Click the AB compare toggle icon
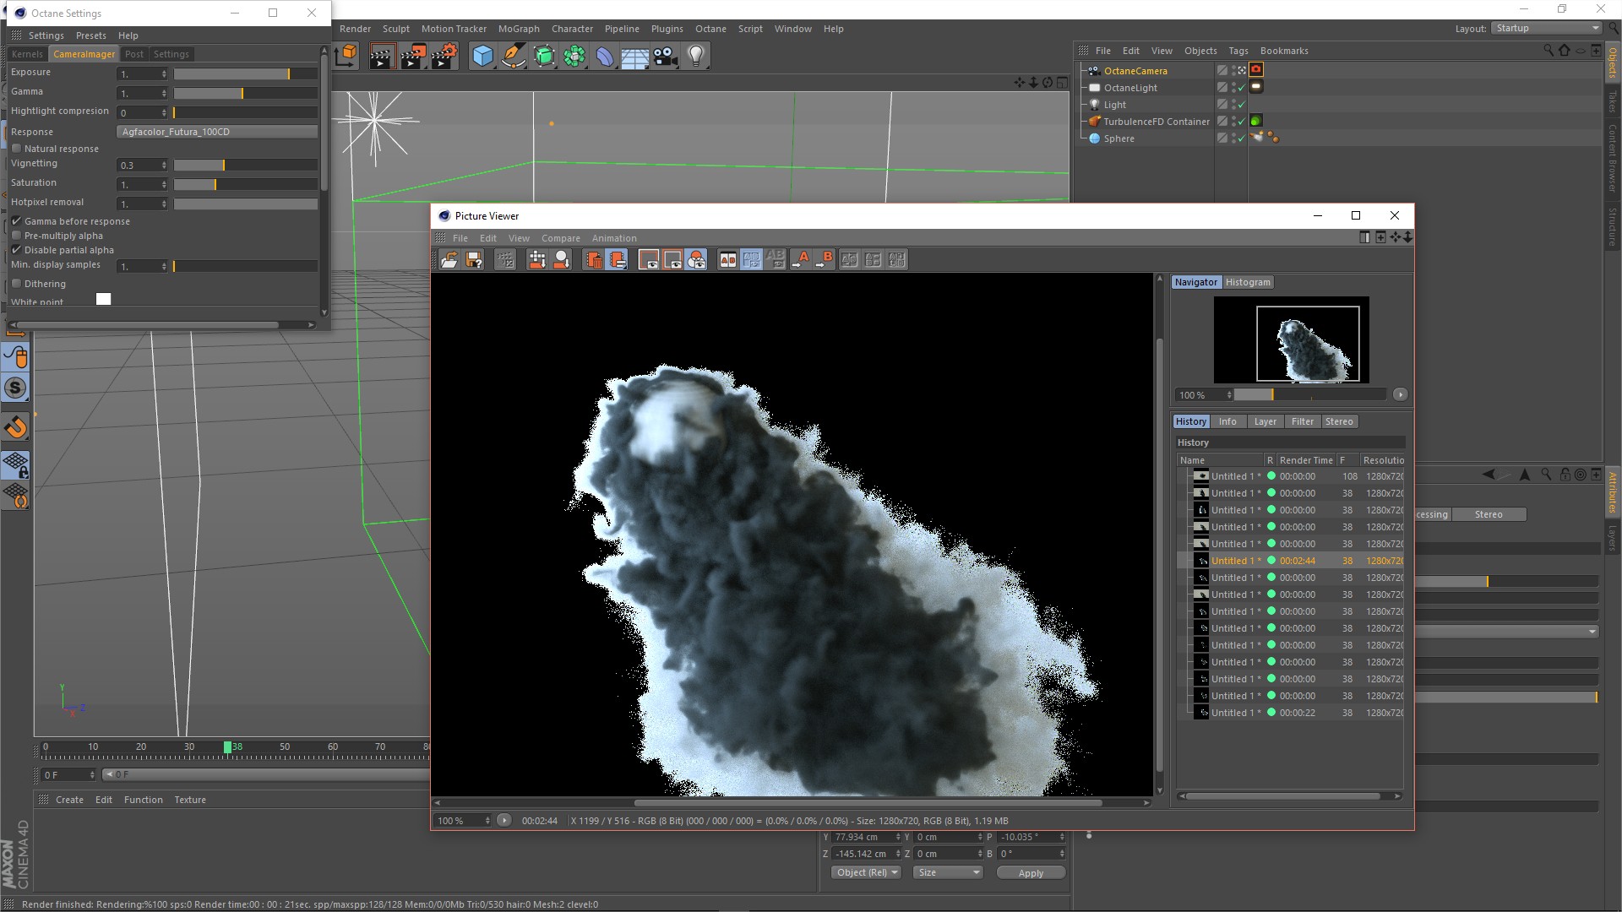Viewport: 1622px width, 912px height. 727,260
